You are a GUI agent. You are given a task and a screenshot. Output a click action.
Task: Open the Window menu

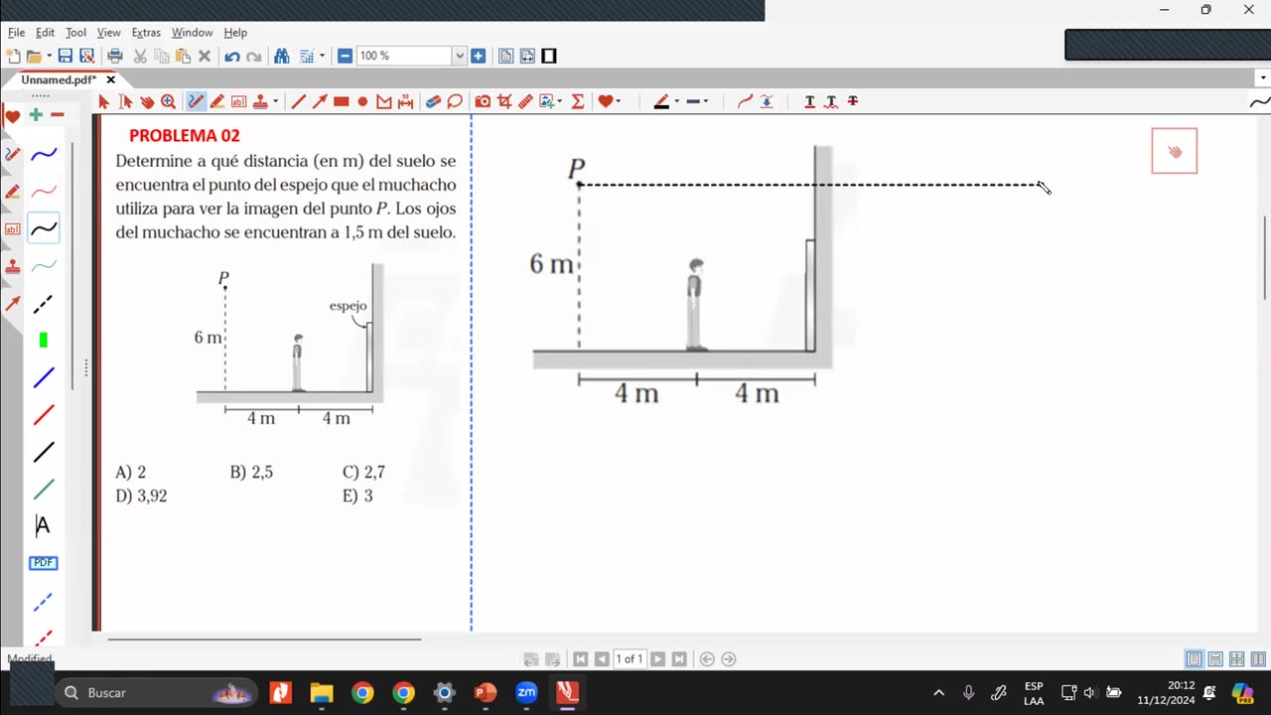pyautogui.click(x=192, y=33)
